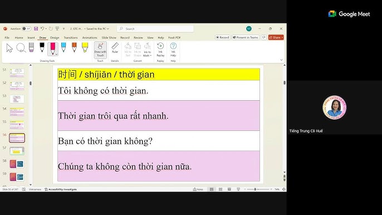
Task: Switch to Normal view
Action: (212, 189)
